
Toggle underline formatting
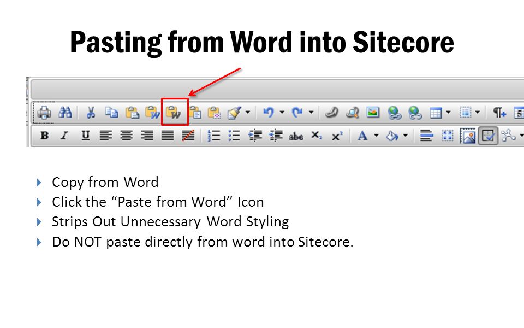coord(86,136)
